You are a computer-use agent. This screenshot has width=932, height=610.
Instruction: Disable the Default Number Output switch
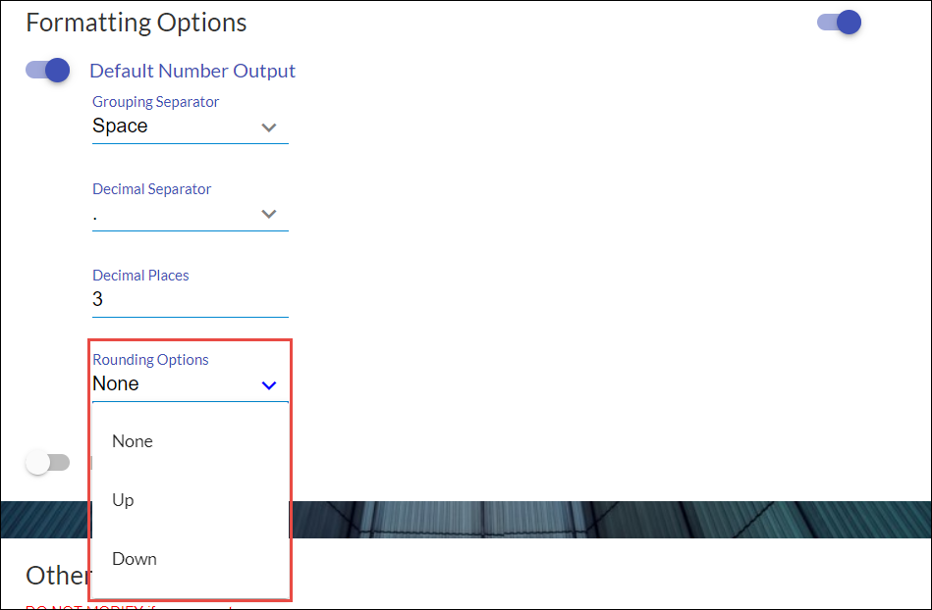(48, 70)
